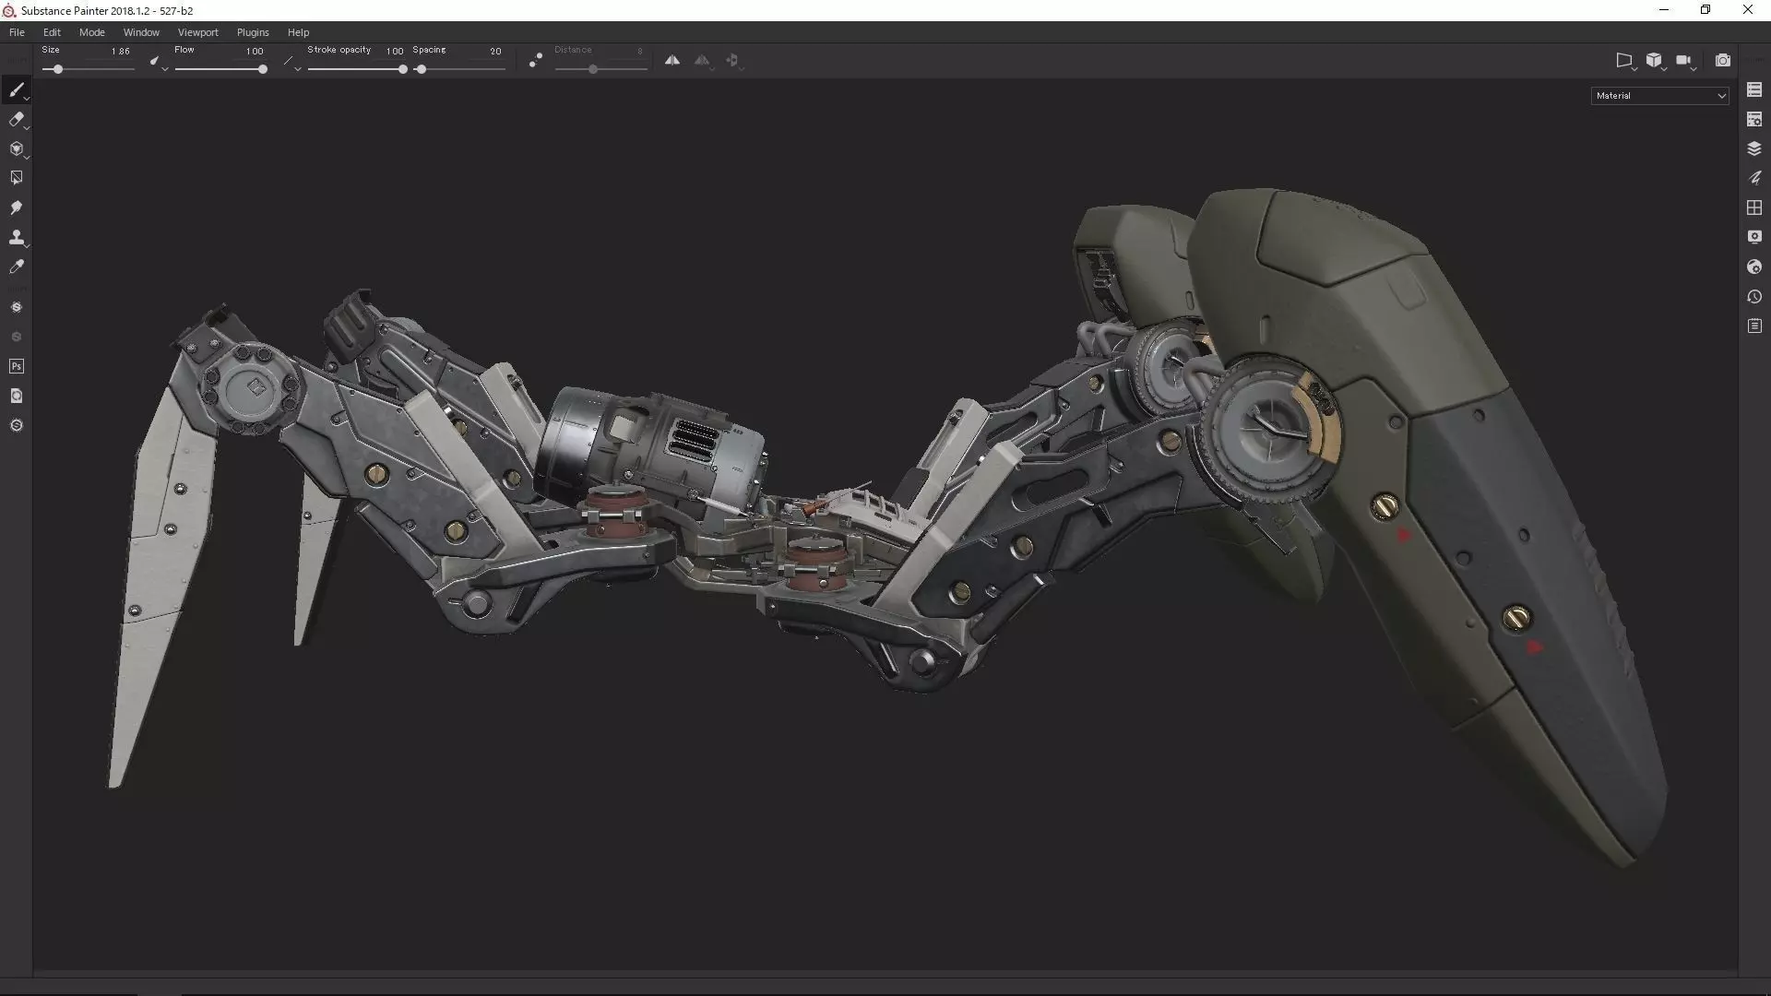Click the Spacing slider handle

point(421,69)
